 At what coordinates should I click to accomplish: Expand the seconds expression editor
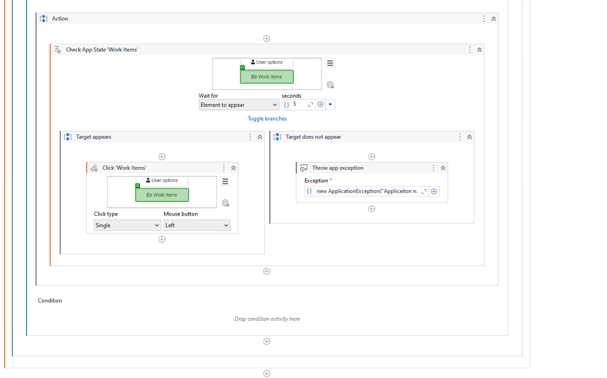pos(310,105)
